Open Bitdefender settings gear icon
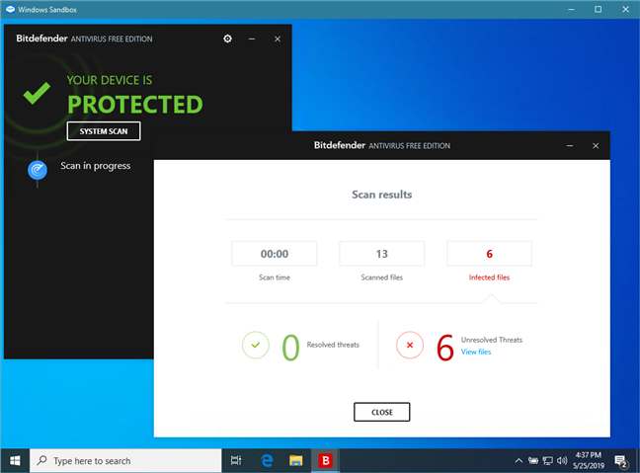Image resolution: width=640 pixels, height=473 pixels. click(x=228, y=39)
